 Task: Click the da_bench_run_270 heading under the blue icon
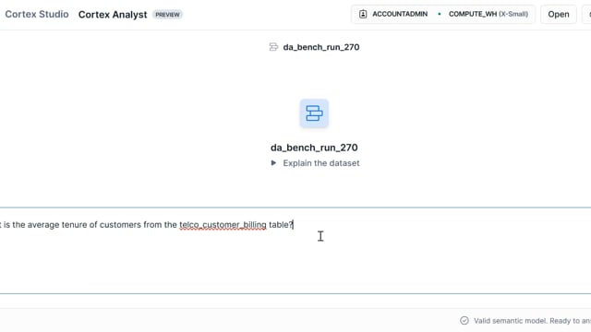pyautogui.click(x=314, y=148)
